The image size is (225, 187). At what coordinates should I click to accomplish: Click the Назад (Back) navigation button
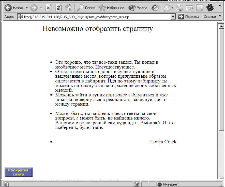pos(14,8)
